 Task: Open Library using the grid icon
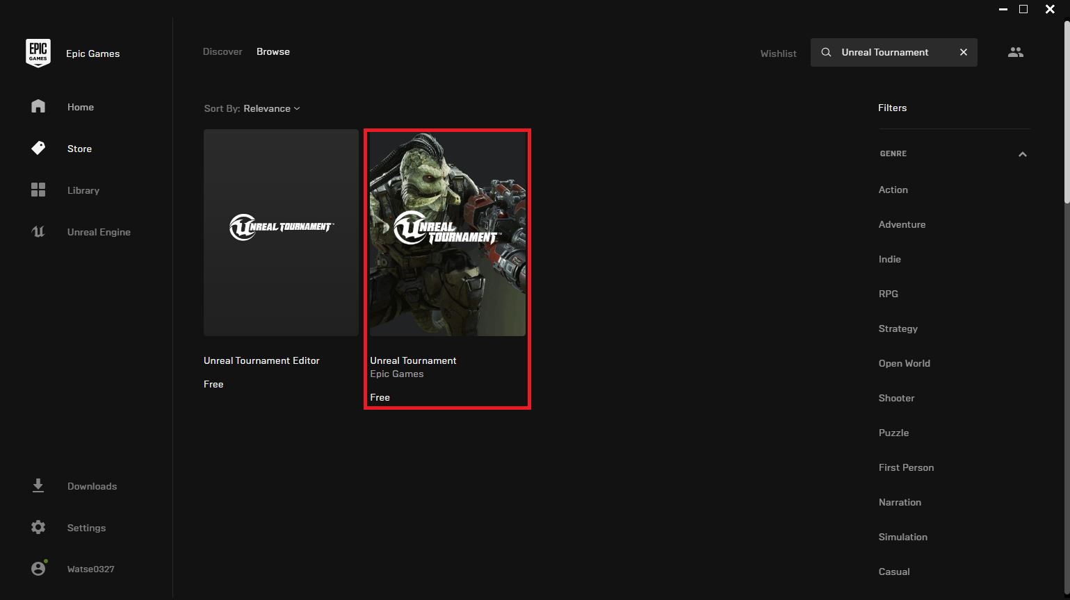[38, 190]
